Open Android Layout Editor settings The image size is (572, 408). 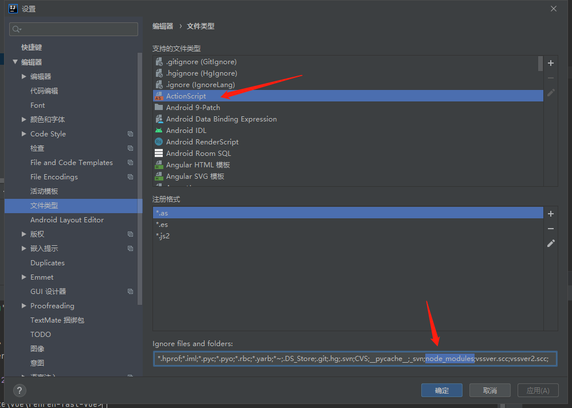coord(67,220)
